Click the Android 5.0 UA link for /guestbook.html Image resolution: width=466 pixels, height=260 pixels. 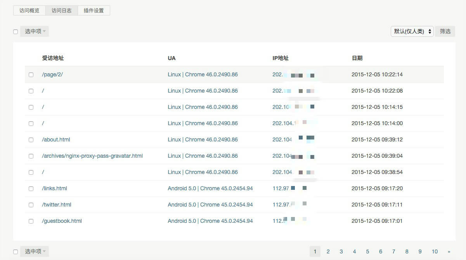coord(210,221)
